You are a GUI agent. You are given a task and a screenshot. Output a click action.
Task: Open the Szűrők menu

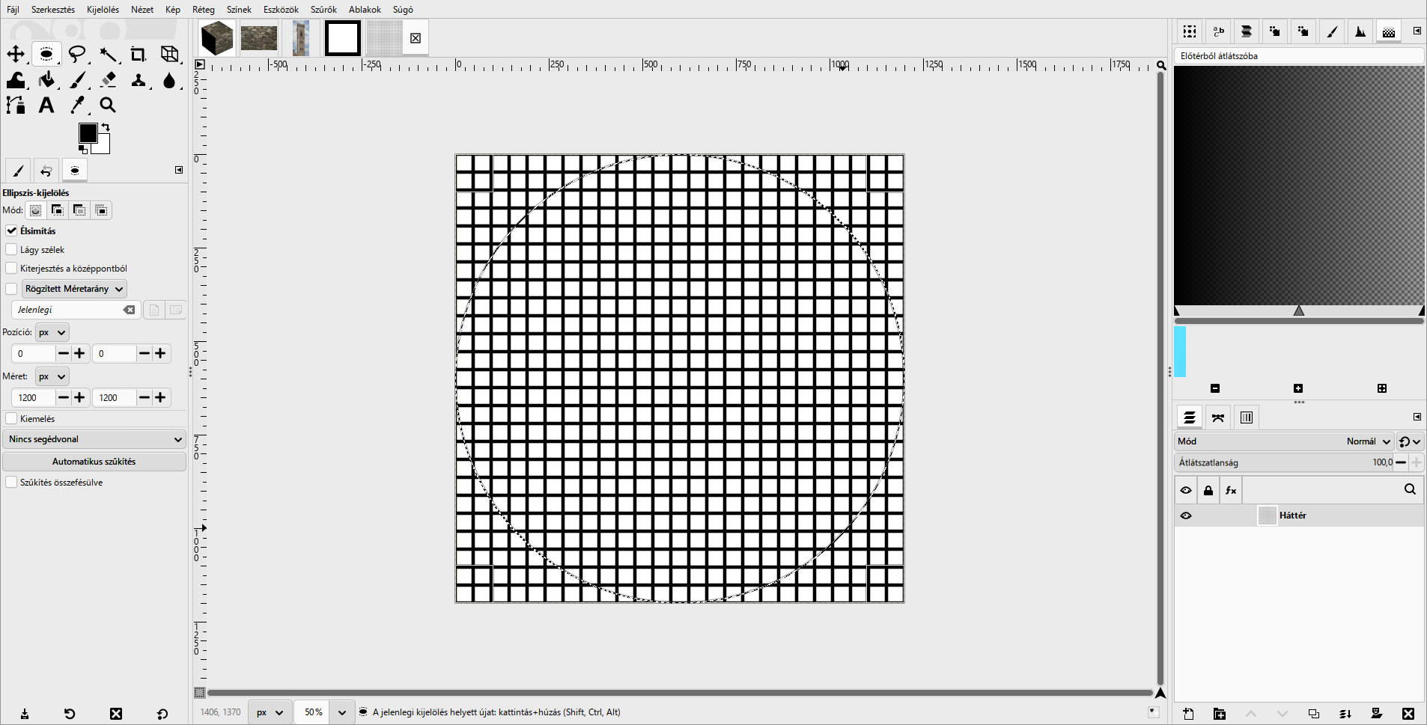tap(323, 10)
